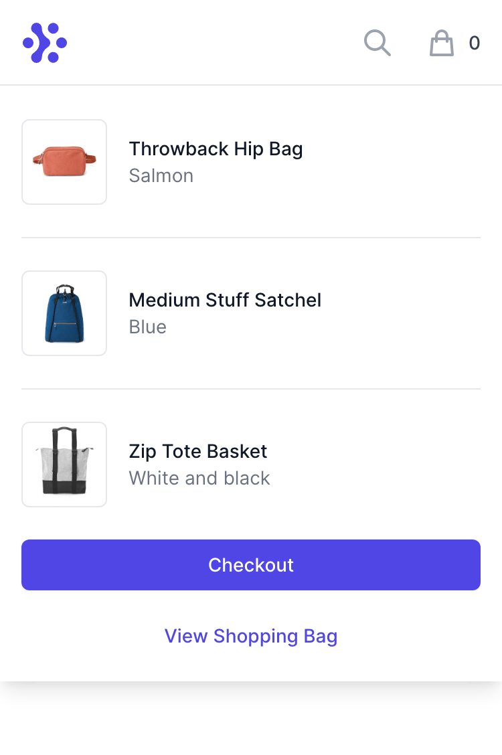Proceed with the Checkout button
502x755 pixels.
click(x=251, y=565)
